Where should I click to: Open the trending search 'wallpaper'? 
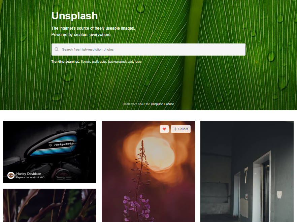click(99, 62)
